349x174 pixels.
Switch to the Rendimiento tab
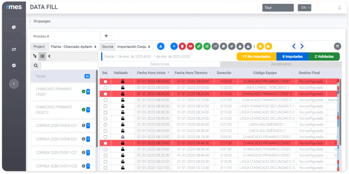pyautogui.click(x=281, y=64)
